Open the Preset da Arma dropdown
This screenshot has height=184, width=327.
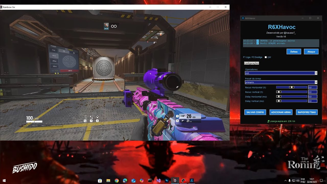281,82
